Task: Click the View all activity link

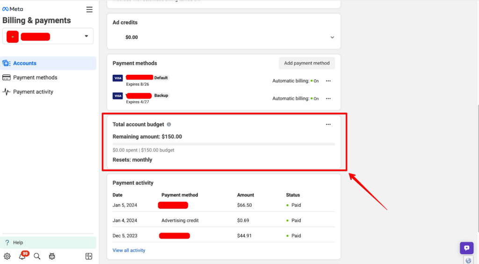Action: (x=129, y=250)
